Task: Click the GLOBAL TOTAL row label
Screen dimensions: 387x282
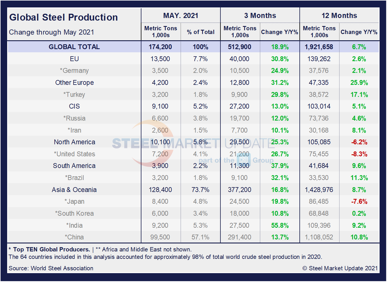Action: click(x=74, y=47)
